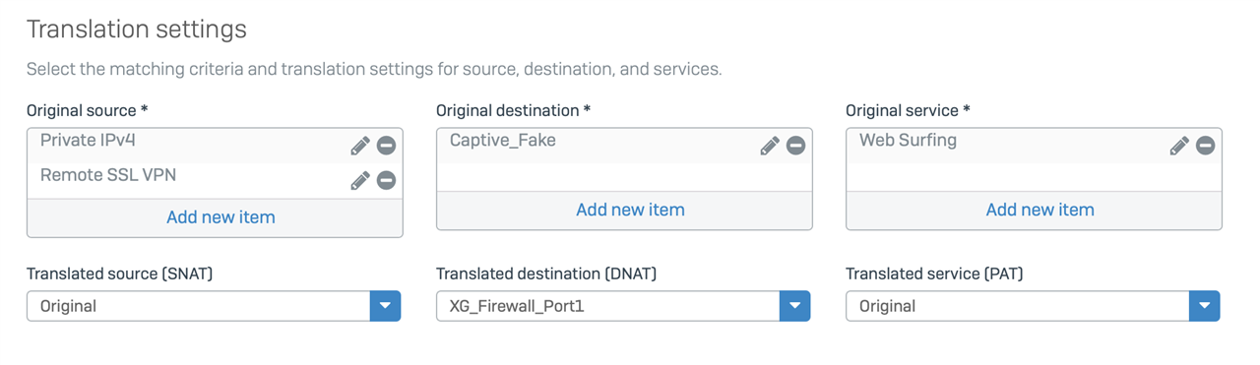Edit the Private IPv4 source entry
This screenshot has width=1260, height=365.
click(360, 146)
